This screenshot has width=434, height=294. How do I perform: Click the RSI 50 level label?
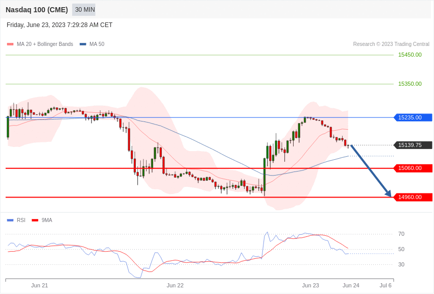[x=401, y=249]
